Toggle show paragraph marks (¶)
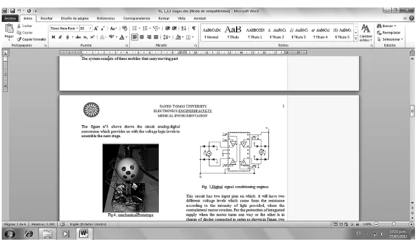Viewport: 419px width, 242px height. tap(193, 28)
